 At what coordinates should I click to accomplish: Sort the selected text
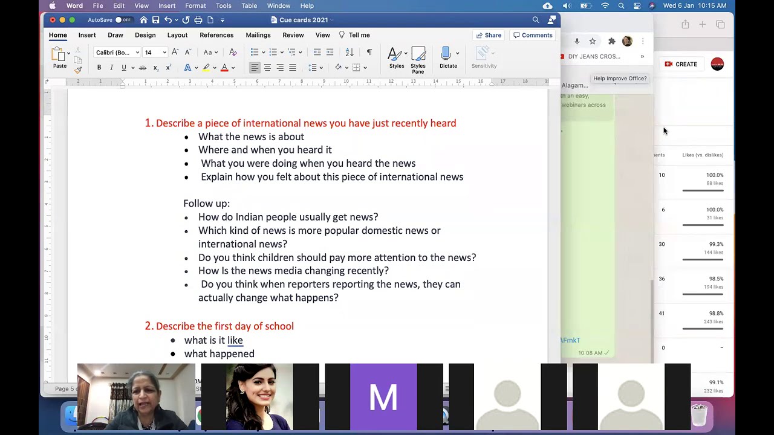coord(350,53)
